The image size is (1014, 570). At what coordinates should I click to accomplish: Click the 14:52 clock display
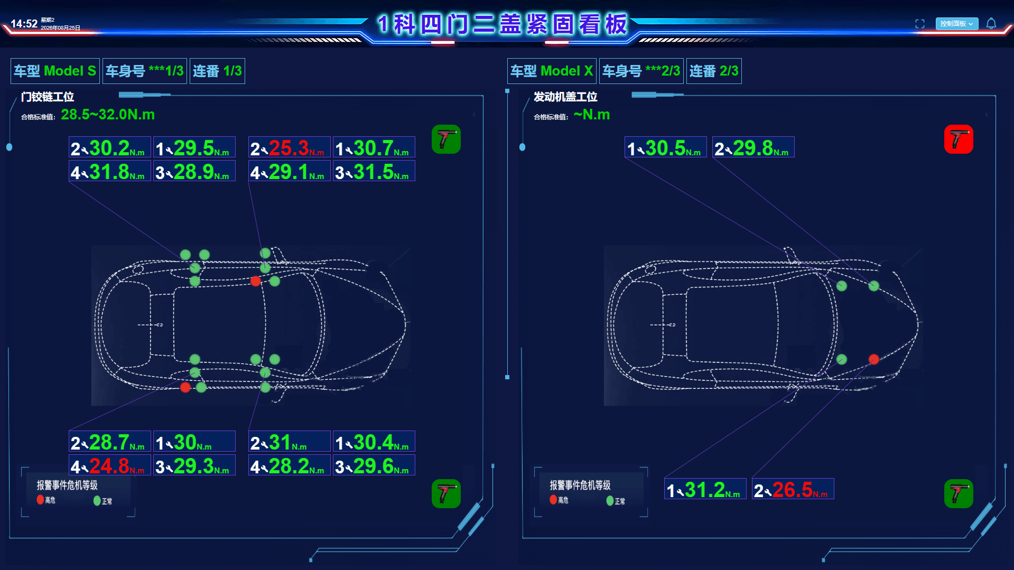[x=24, y=24]
